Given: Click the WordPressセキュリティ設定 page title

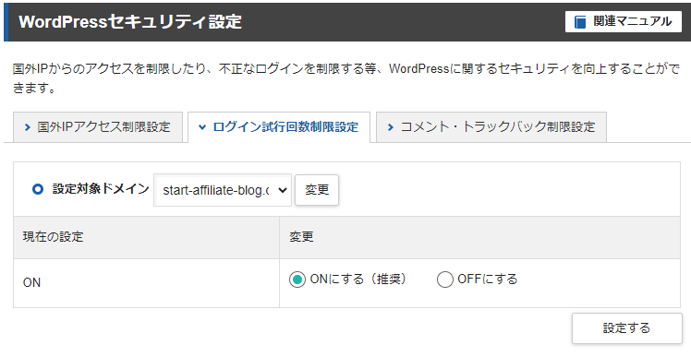Looking at the screenshot, I should [130, 21].
